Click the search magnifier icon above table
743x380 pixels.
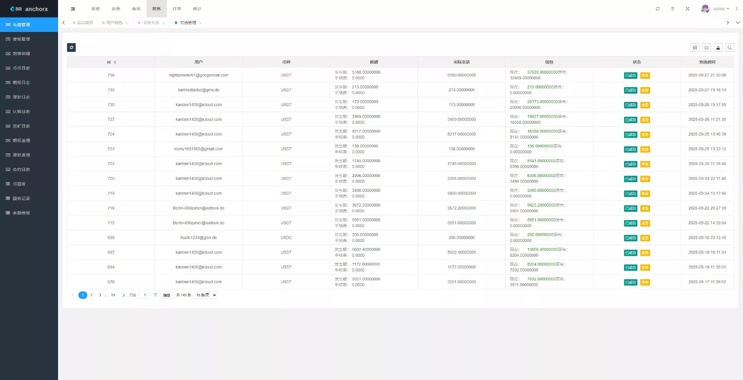click(730, 47)
